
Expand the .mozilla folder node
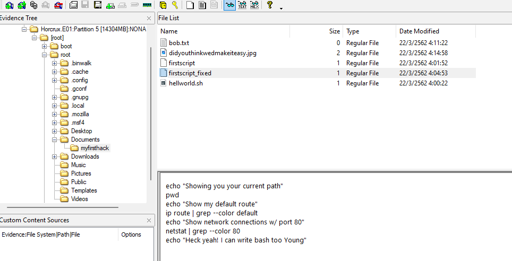54,114
